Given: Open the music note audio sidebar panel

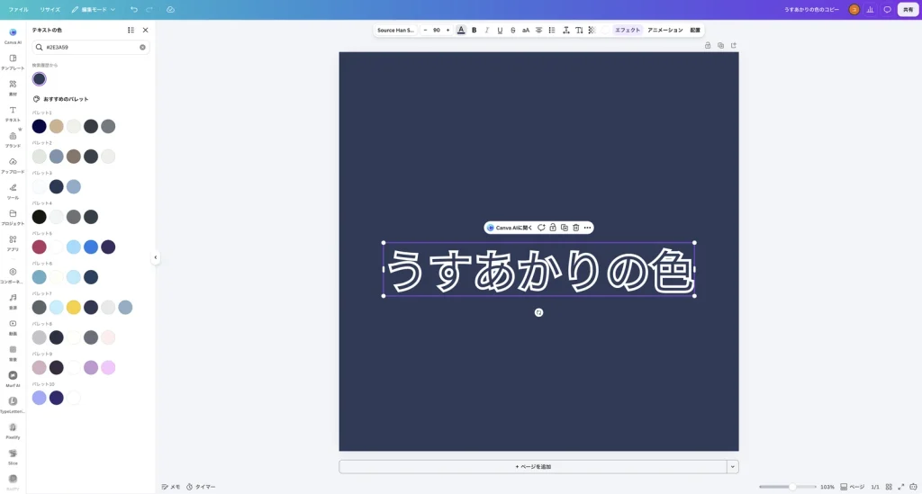Looking at the screenshot, I should [x=13, y=301].
